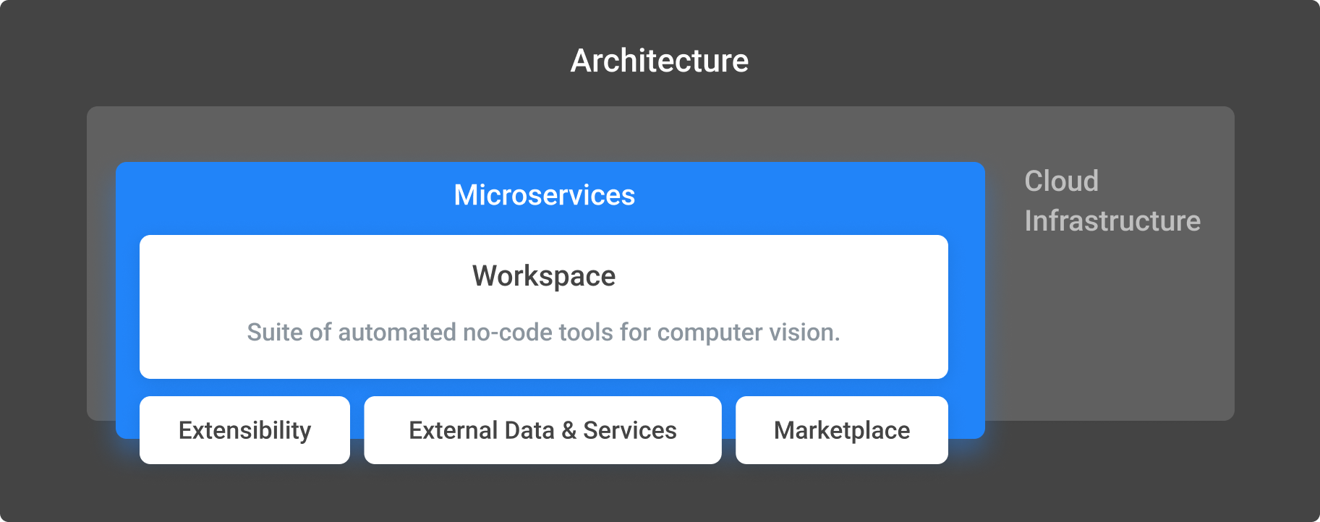Click the blue panel beside the Microservices heading

coord(796,197)
